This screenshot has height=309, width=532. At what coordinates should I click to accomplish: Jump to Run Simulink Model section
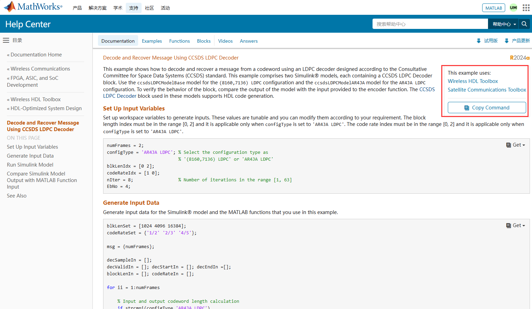pyautogui.click(x=30, y=165)
